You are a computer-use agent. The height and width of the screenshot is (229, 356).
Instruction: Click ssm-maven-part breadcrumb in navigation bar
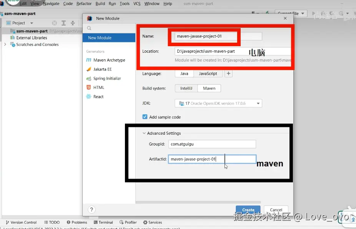coord(20,13)
